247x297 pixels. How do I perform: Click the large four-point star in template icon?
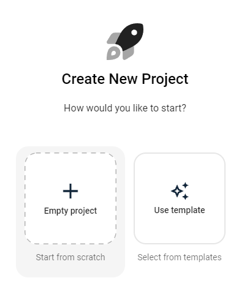(177, 191)
